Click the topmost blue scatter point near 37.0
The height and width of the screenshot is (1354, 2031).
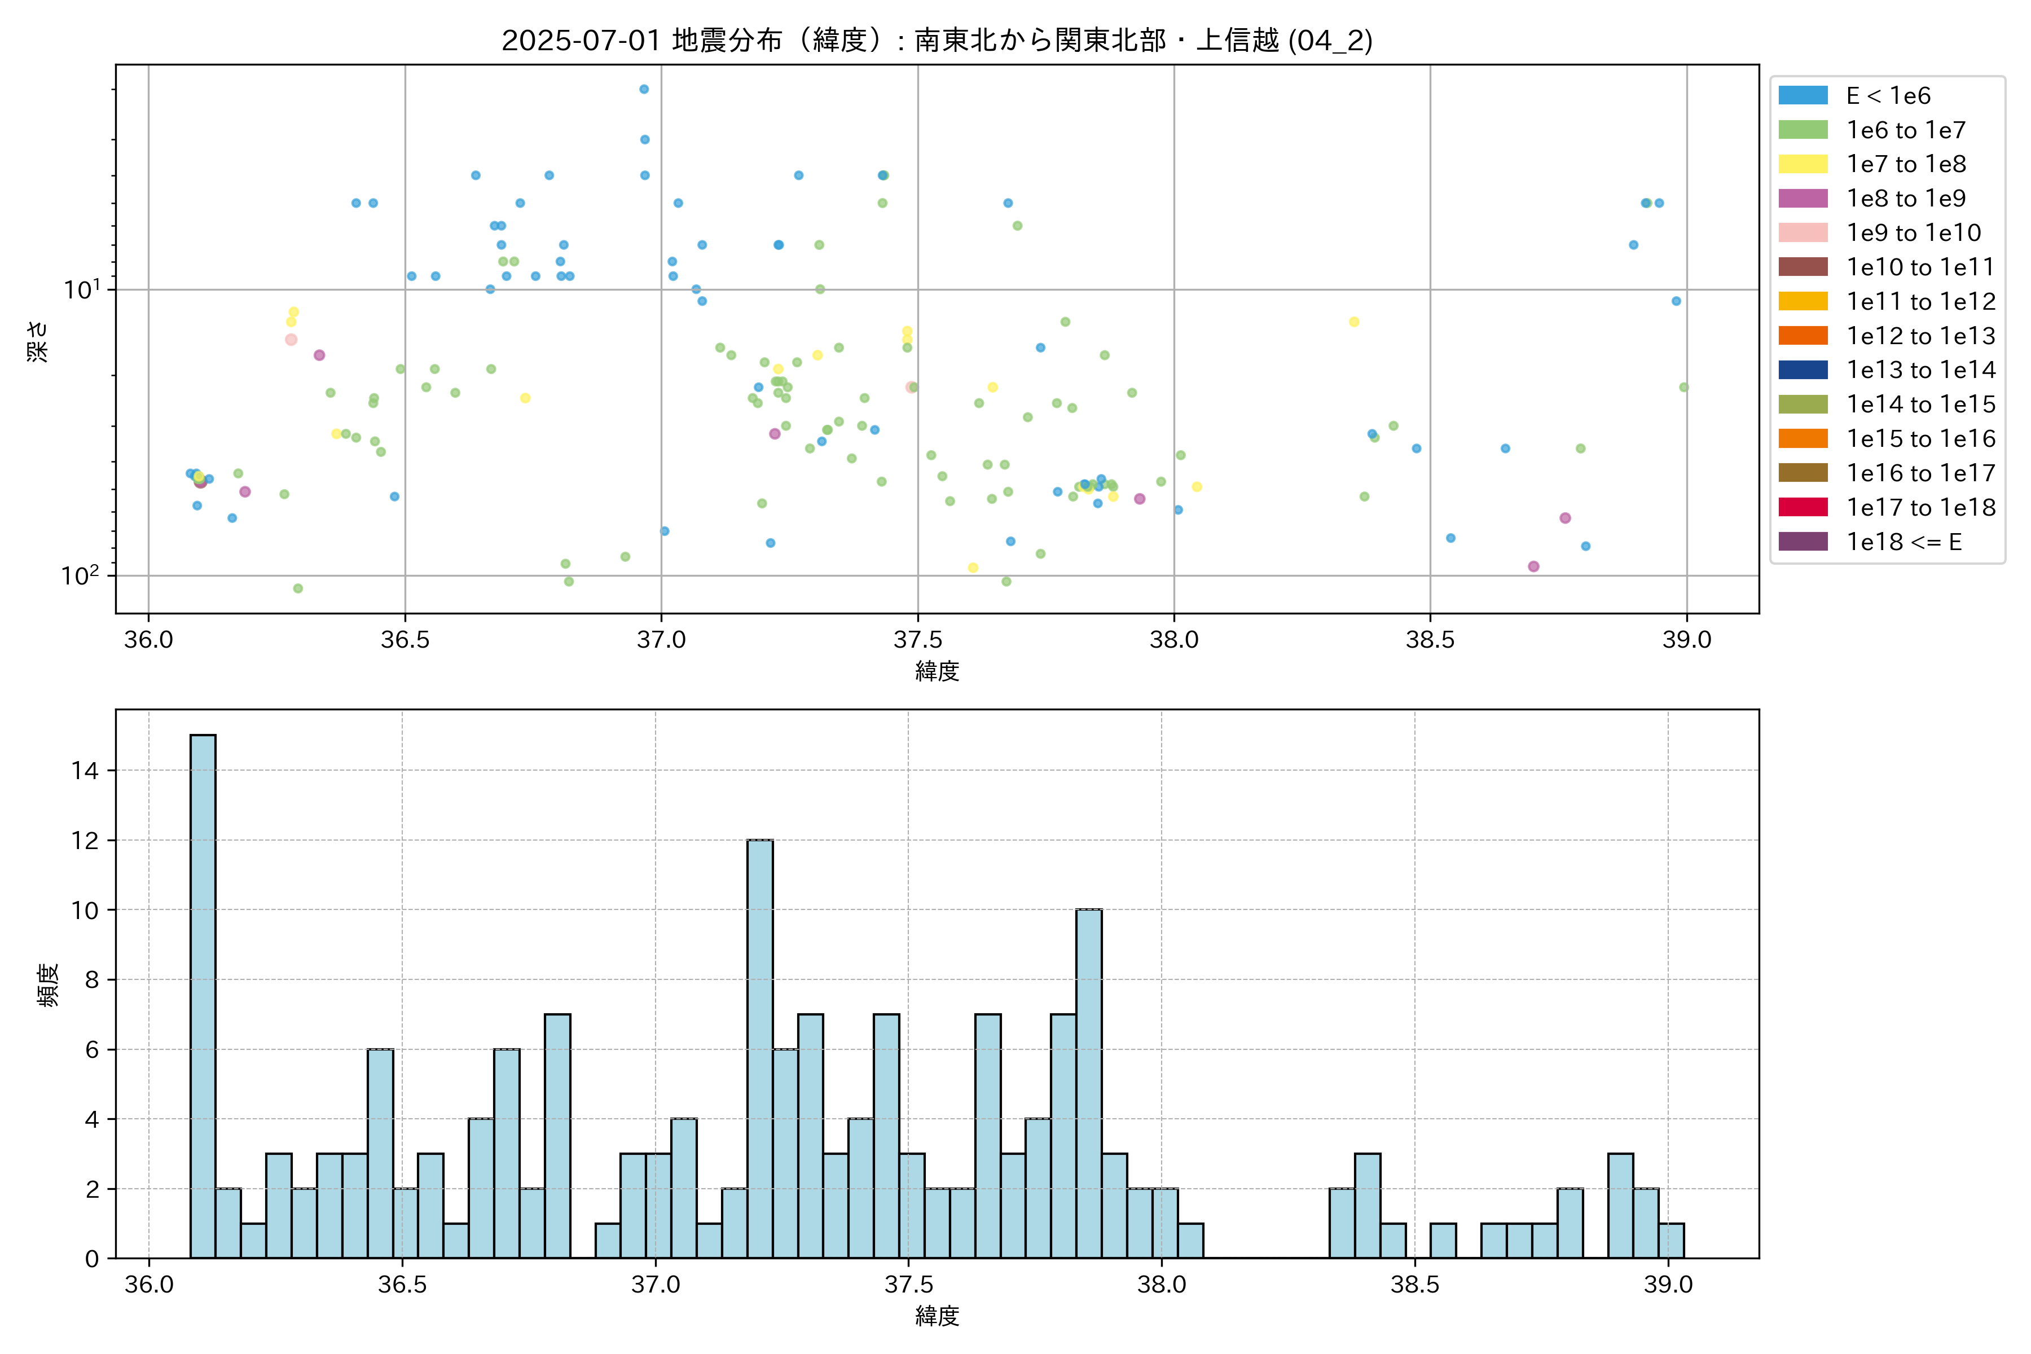643,89
